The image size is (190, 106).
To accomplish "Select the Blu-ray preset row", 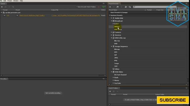I will pyautogui.click(x=148, y=41).
